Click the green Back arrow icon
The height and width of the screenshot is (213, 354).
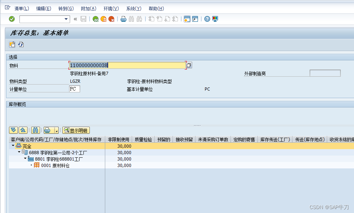(96, 19)
